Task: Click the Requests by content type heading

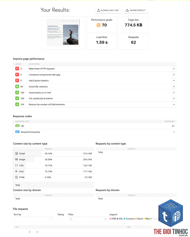Action: click(111, 144)
